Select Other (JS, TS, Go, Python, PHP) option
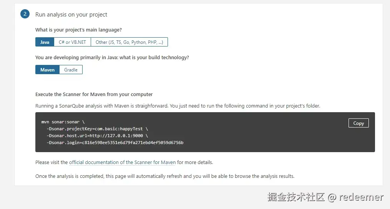 (x=129, y=42)
